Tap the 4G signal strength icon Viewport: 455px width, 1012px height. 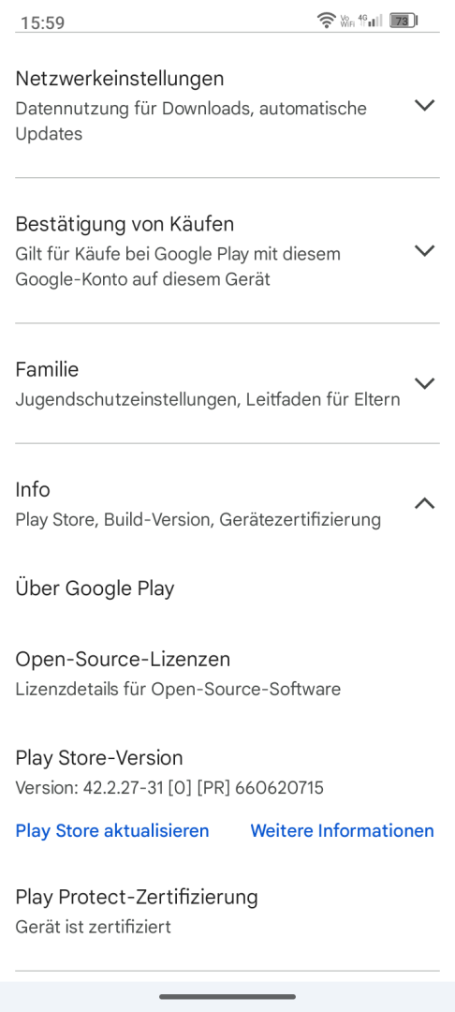[x=371, y=21]
